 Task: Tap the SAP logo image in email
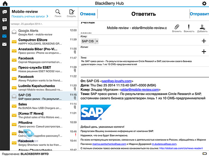pyautogui.click(x=96, y=112)
